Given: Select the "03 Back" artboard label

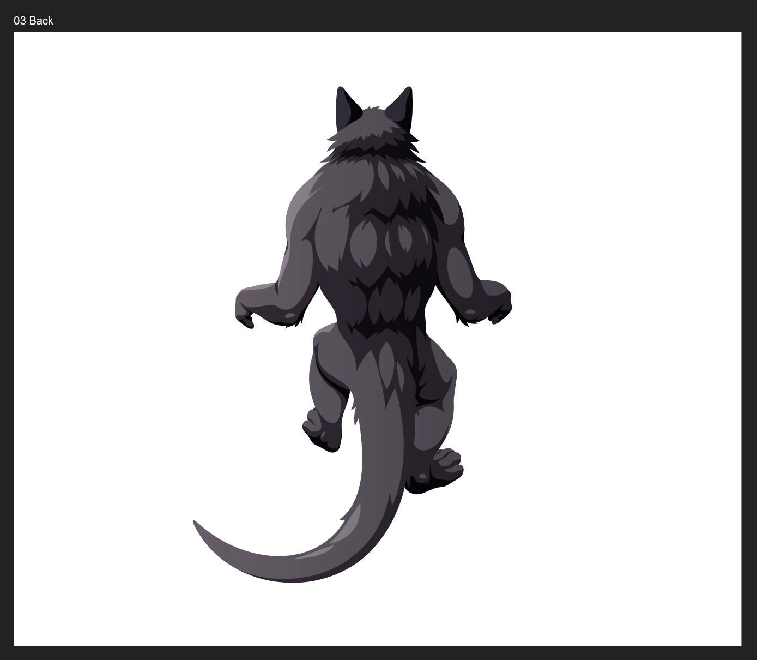Looking at the screenshot, I should 33,21.
